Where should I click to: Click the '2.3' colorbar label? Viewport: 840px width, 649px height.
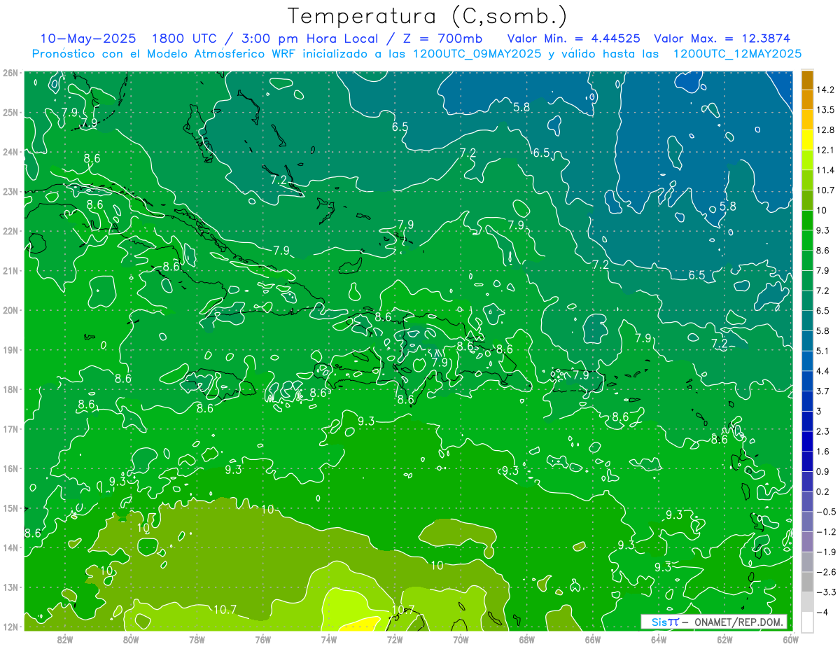click(x=822, y=431)
